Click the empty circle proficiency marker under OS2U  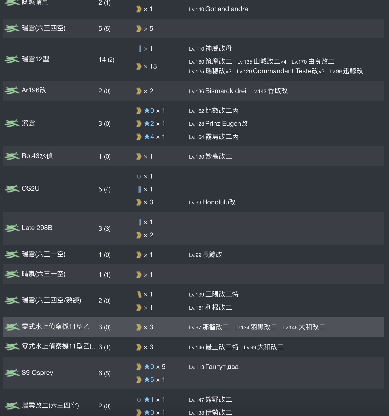[x=139, y=177]
